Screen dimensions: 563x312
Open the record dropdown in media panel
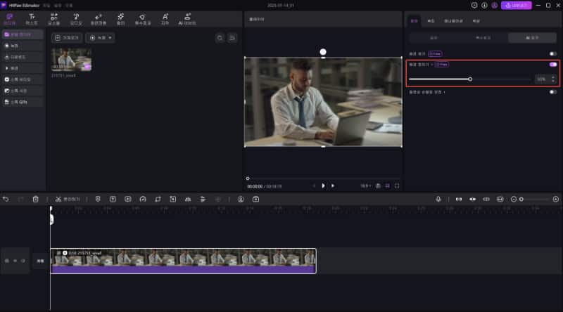(x=100, y=37)
